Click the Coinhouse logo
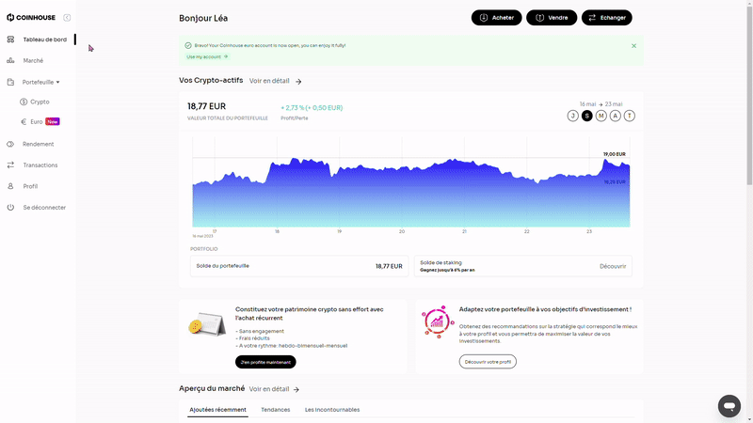753x423 pixels. point(31,18)
